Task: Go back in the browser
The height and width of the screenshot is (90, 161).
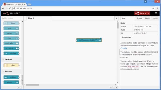Action: pyautogui.click(x=3, y=8)
